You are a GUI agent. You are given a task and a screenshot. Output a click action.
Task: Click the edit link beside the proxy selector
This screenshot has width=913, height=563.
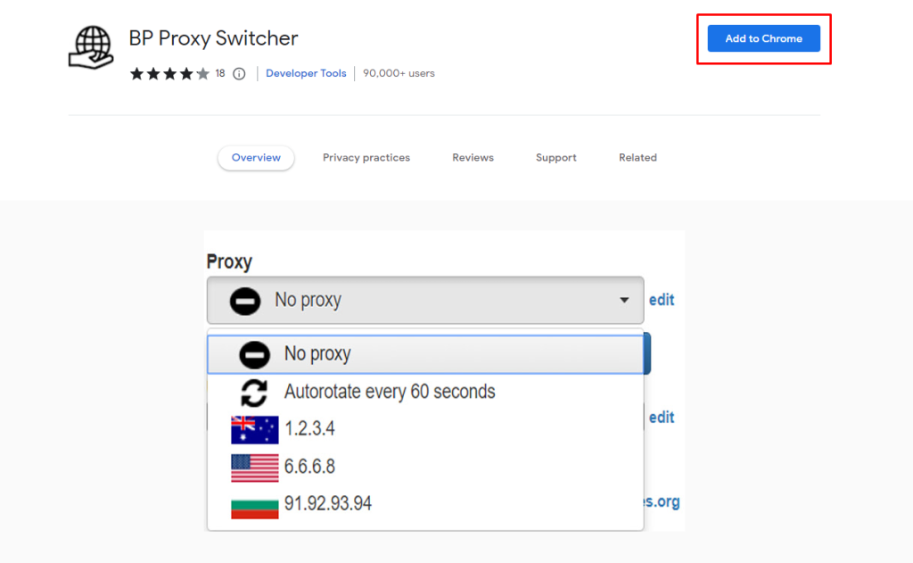(x=662, y=300)
